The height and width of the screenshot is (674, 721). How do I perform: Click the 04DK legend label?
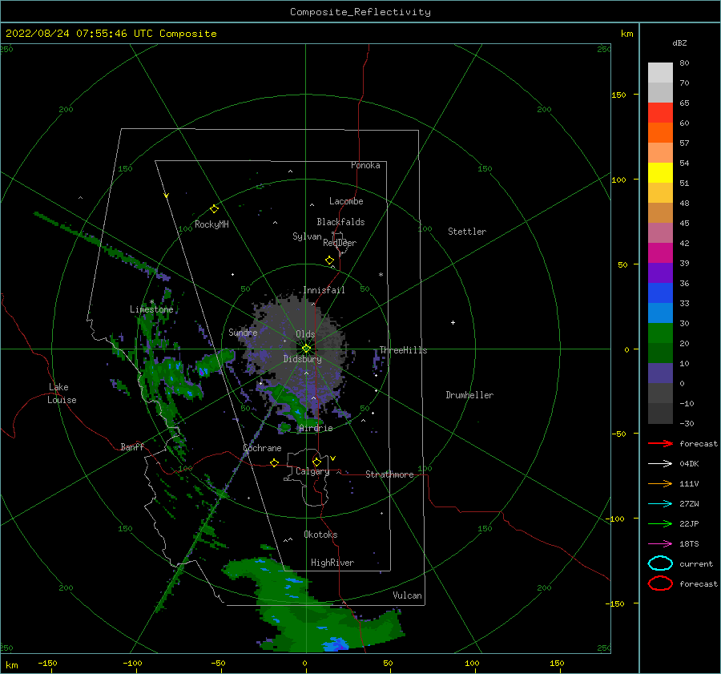pos(689,464)
